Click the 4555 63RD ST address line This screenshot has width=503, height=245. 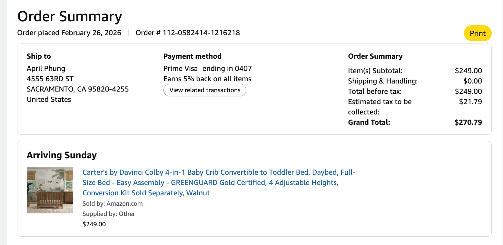point(50,79)
